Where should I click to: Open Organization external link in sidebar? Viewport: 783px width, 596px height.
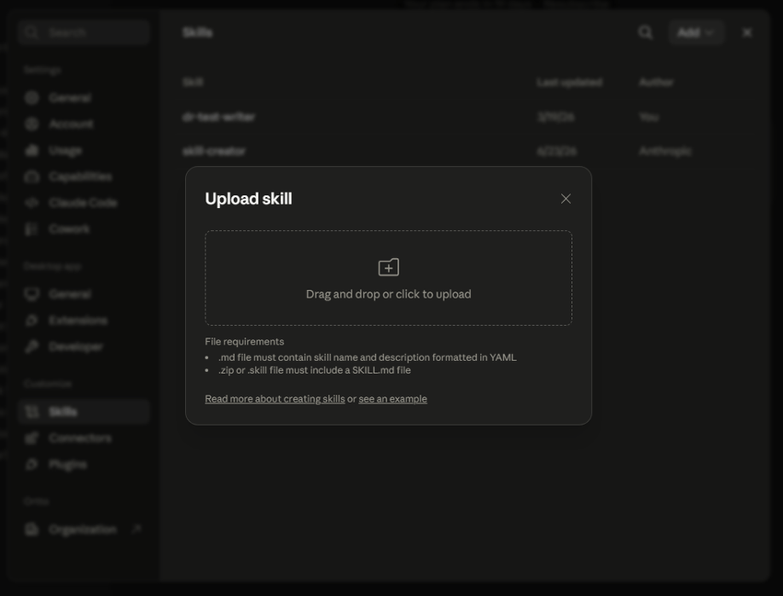pos(83,529)
